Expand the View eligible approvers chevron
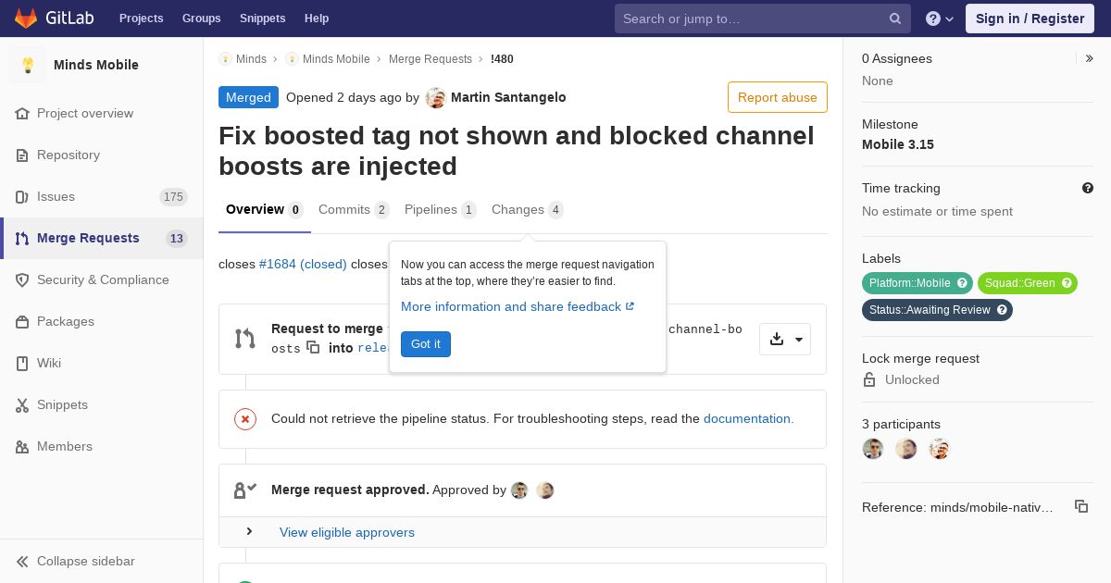 [x=249, y=531]
